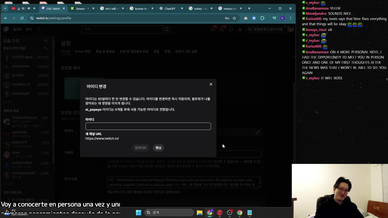The width and height of the screenshot is (388, 218).
Task: Select pathofexile in the followed channels list
Action: pyautogui.click(x=27, y=66)
